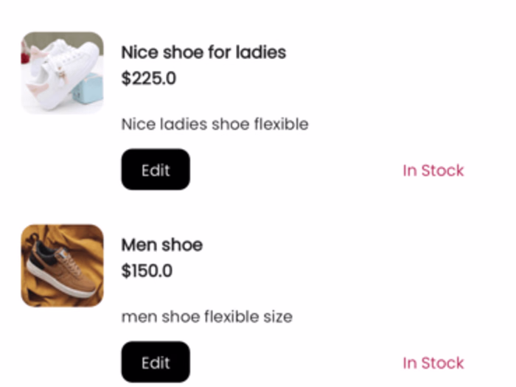Viewport: 516px width, 387px height.
Task: Click the $150.0 price label
Action: point(147,271)
